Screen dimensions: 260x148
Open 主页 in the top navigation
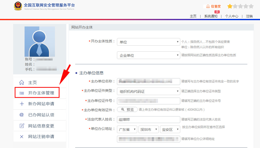193,16
